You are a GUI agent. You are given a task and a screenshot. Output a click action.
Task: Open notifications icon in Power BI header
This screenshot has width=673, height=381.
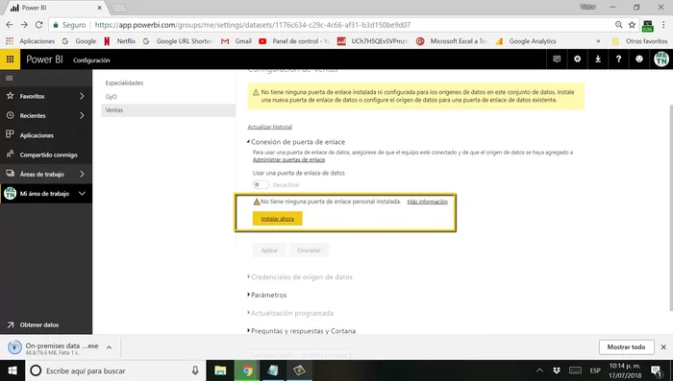[x=557, y=60]
